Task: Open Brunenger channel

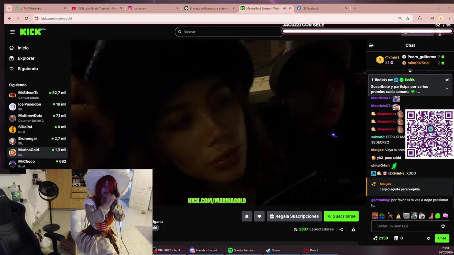Action: (37, 141)
